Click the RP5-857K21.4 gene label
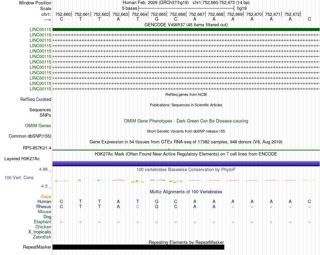This screenshot has width=320, height=255. (x=37, y=148)
